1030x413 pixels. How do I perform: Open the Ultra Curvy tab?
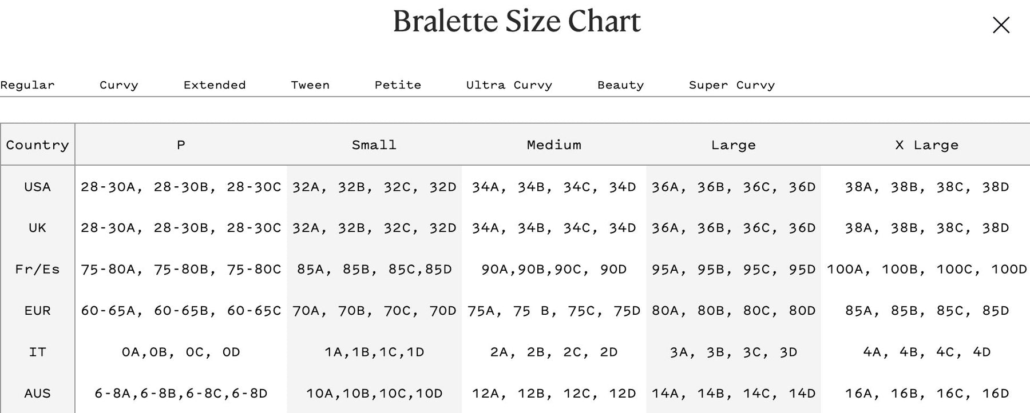[x=509, y=85]
